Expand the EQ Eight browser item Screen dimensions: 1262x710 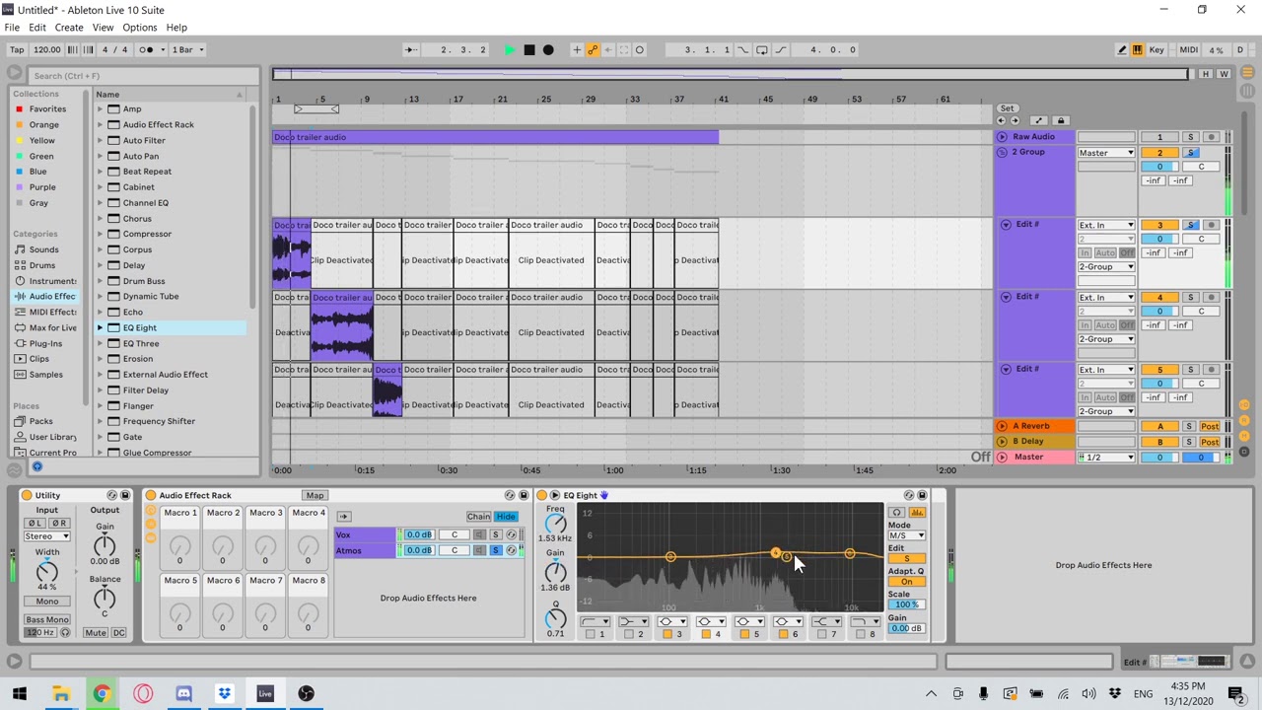[100, 327]
